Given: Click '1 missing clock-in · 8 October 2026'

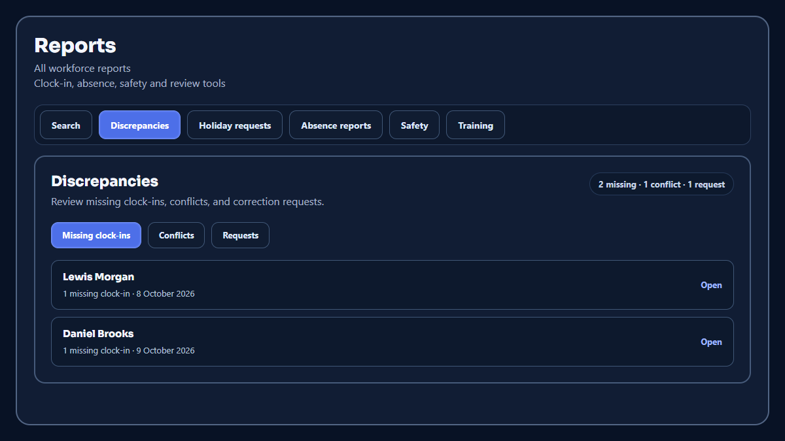Looking at the screenshot, I should [129, 294].
